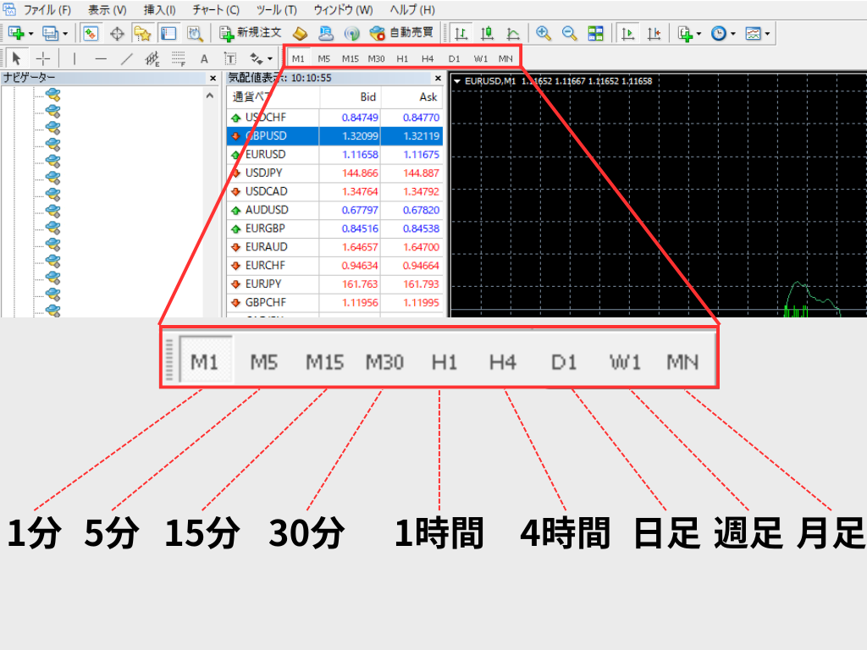Viewport: 867px width, 650px height.
Task: Open the ファイル (F) menu
Action: tap(47, 10)
